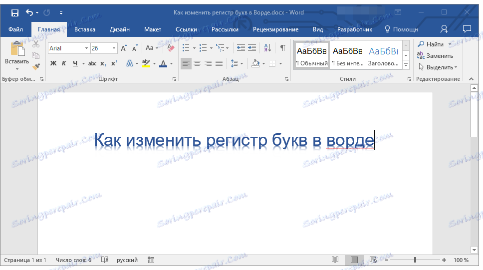Clear all formatting with eraser icon
Image resolution: width=483 pixels, height=270 pixels.
[170, 48]
